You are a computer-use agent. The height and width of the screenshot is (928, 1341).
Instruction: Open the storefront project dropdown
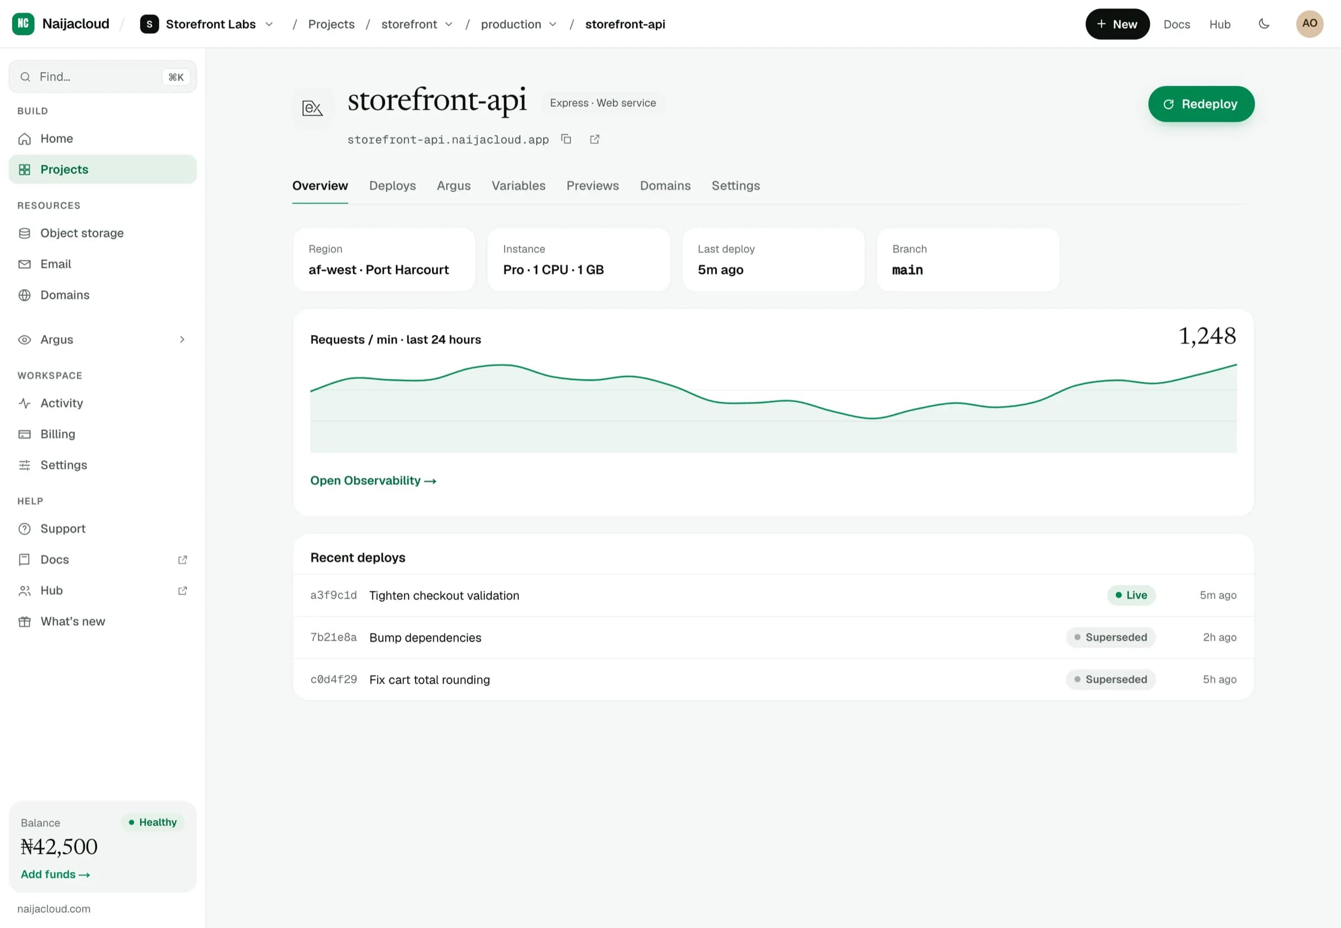click(x=417, y=24)
